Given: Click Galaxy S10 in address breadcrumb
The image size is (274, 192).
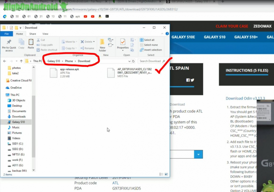Looking at the screenshot, I should coord(54,61).
